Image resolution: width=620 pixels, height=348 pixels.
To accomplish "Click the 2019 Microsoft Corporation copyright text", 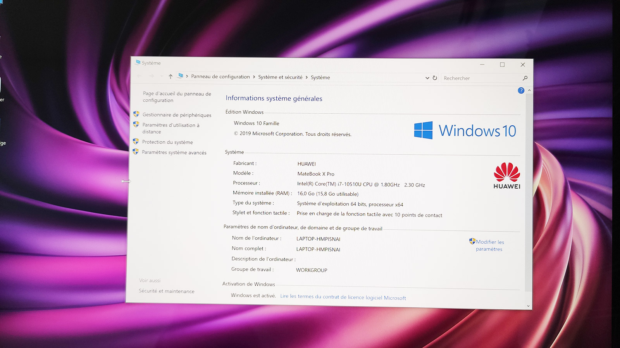I will (293, 134).
